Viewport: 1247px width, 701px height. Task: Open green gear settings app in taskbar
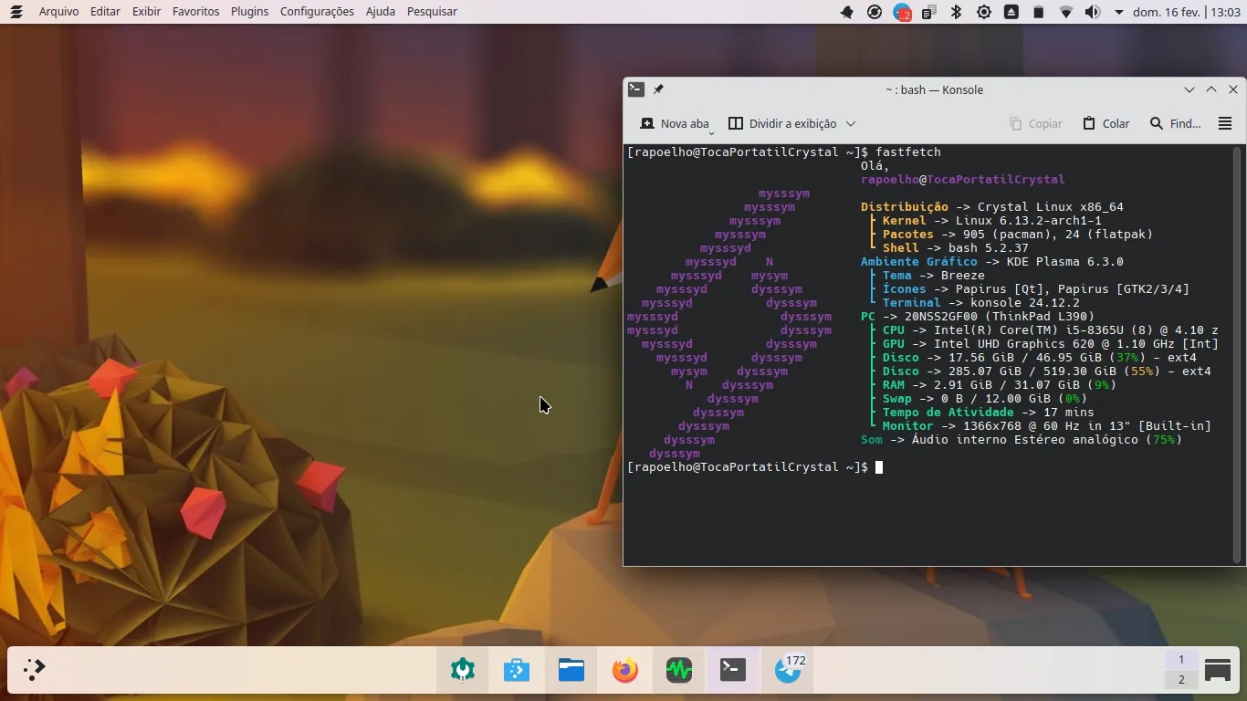463,671
